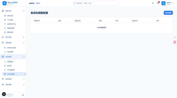Click the 提醒名称 column header
The height and width of the screenshot is (98, 177).
click(37, 21)
